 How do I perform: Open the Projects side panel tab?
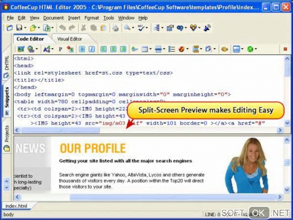point(7,138)
